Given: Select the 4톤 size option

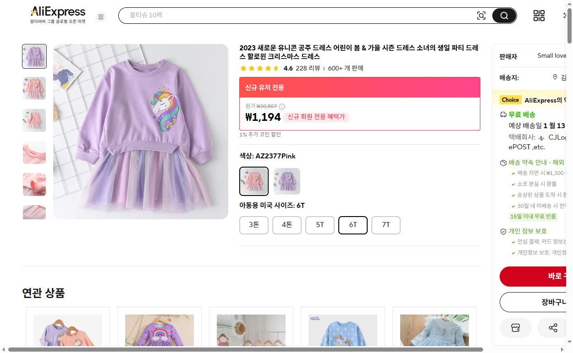Looking at the screenshot, I should pos(286,225).
